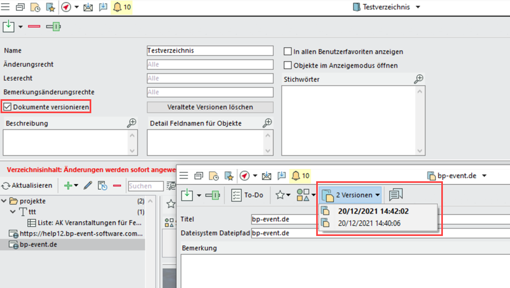Check Objekte im Anzeigemodus öffnen
Viewport: 510px width, 288px height.
[287, 65]
